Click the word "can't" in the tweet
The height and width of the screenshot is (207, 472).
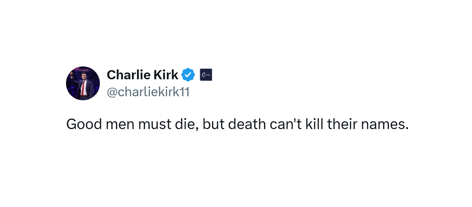pyautogui.click(x=286, y=124)
